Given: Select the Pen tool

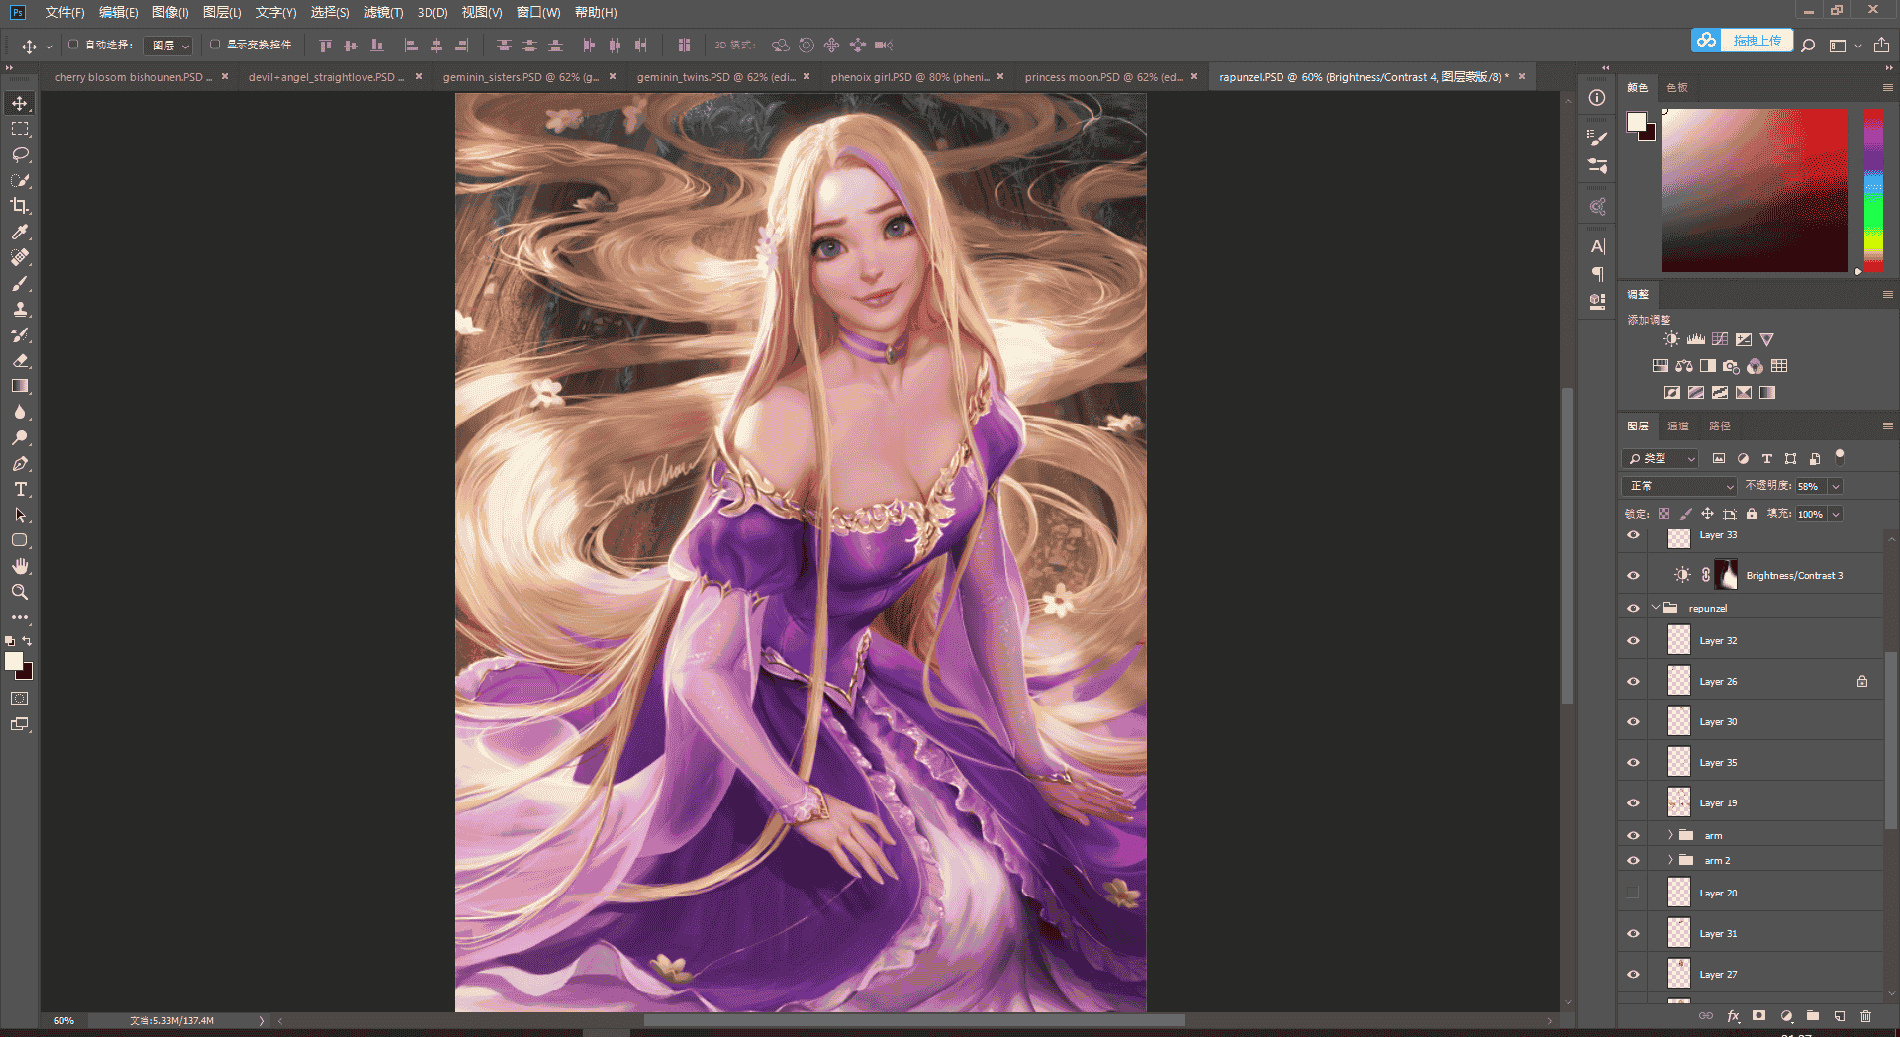Looking at the screenshot, I should (20, 463).
